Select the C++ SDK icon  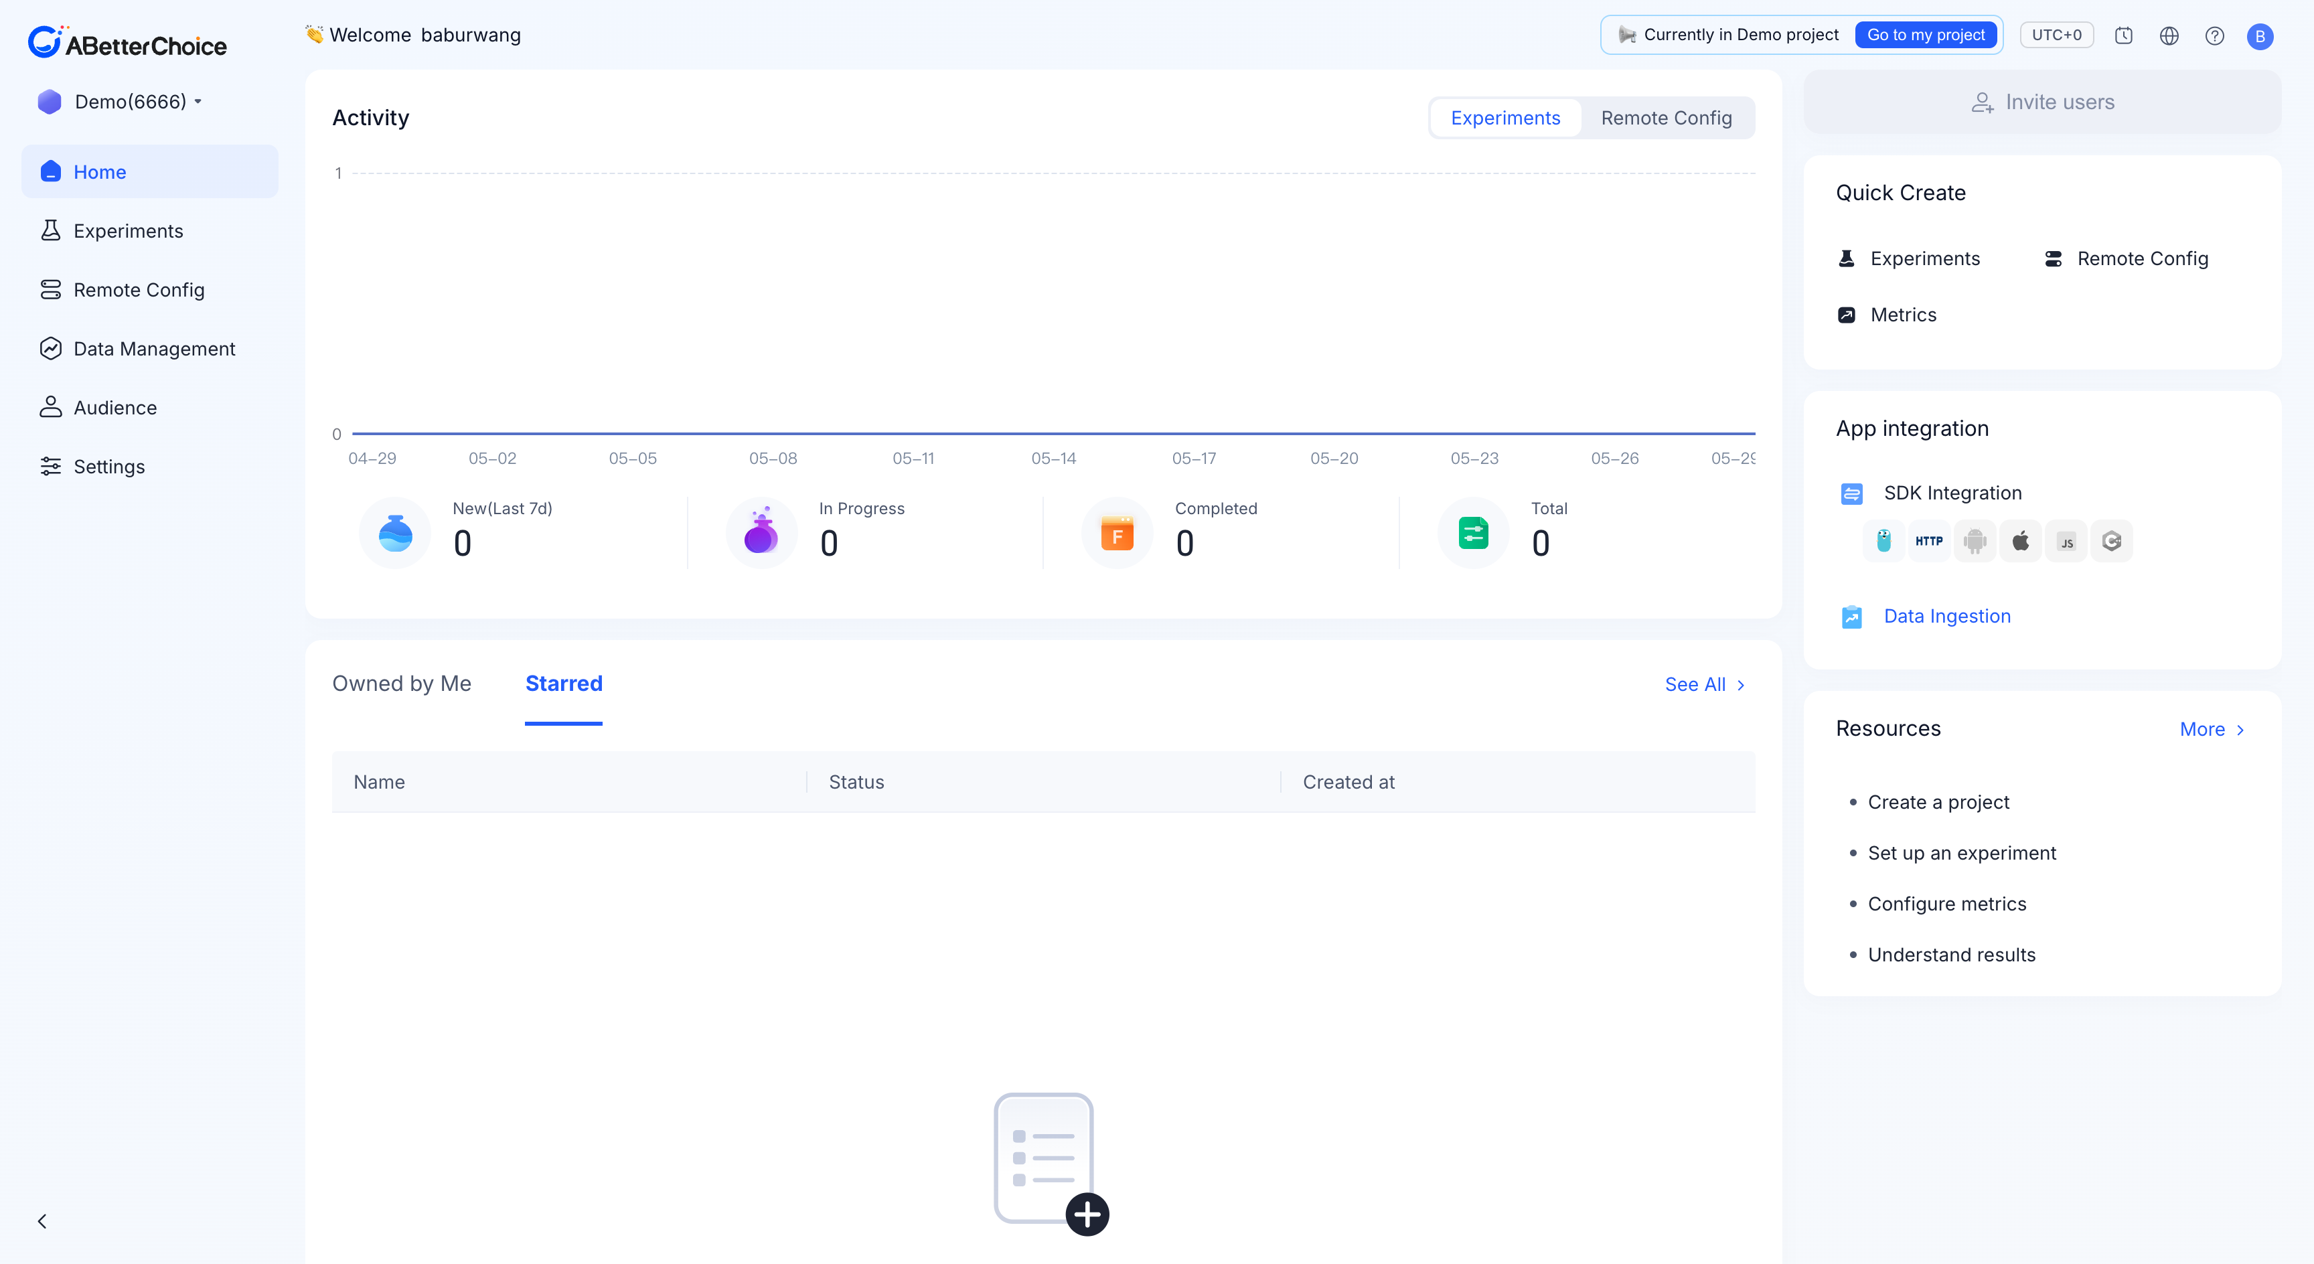coord(2112,541)
